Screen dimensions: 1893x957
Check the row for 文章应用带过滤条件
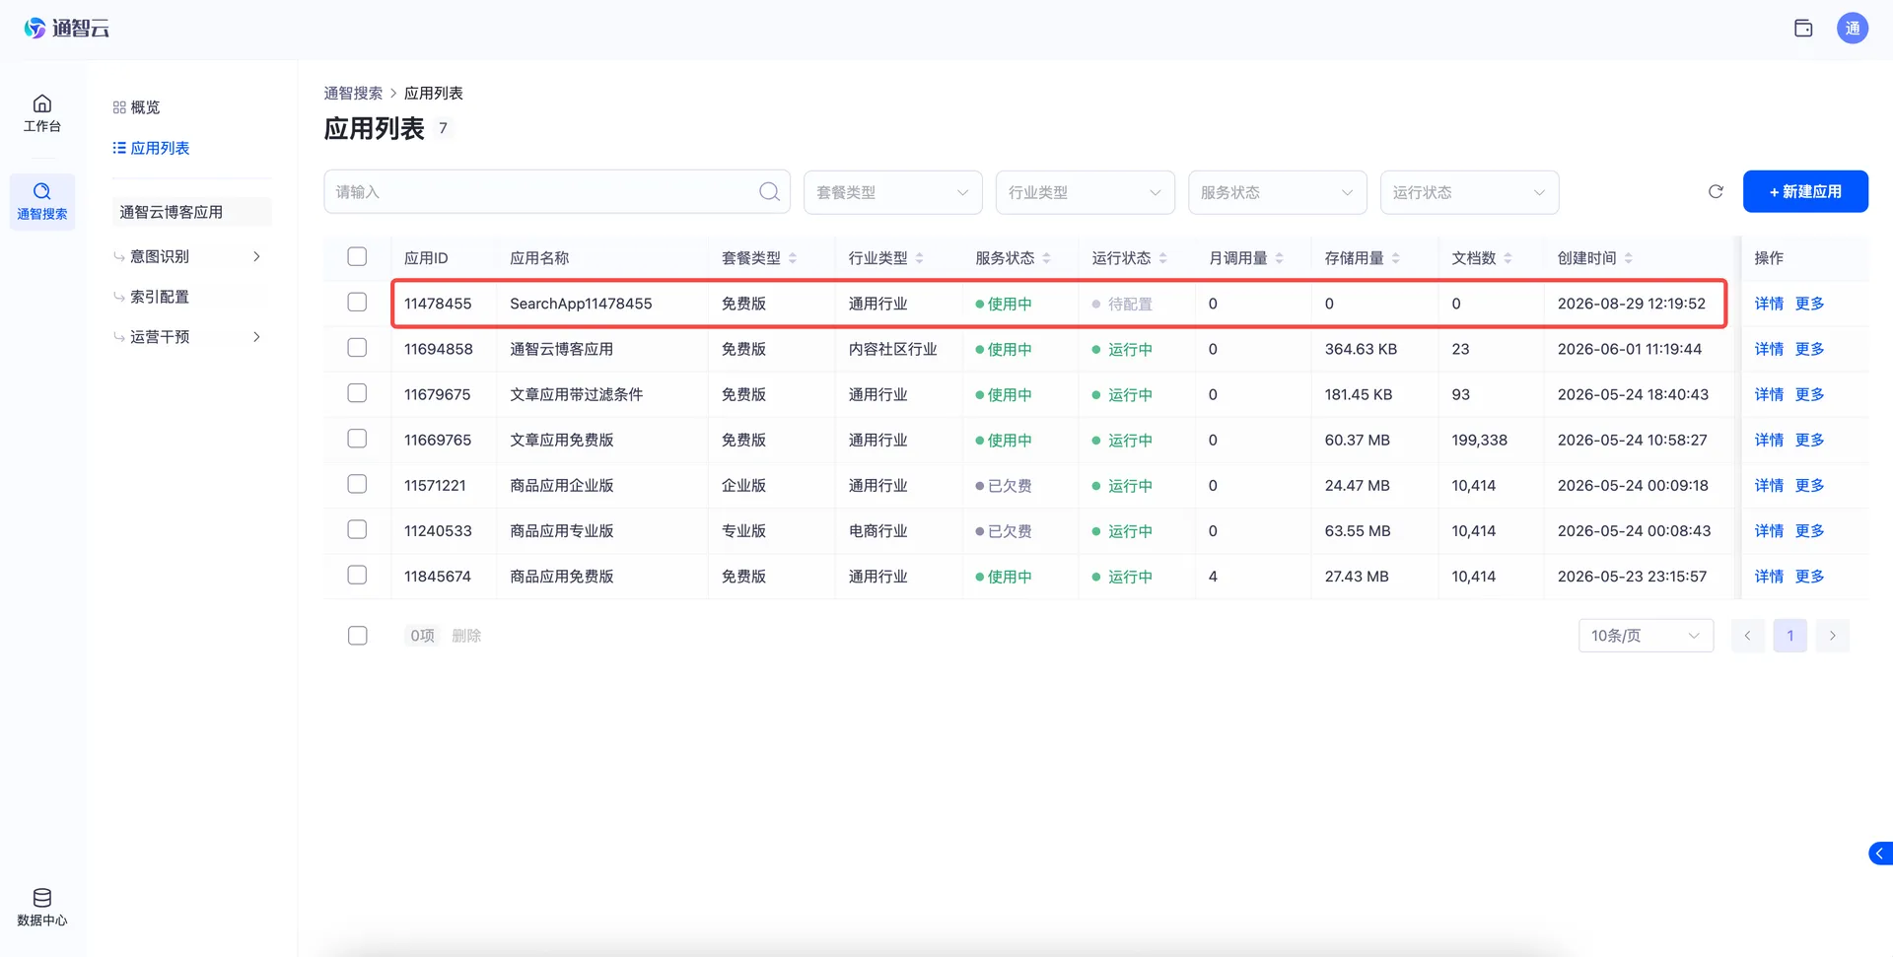pos(357,393)
